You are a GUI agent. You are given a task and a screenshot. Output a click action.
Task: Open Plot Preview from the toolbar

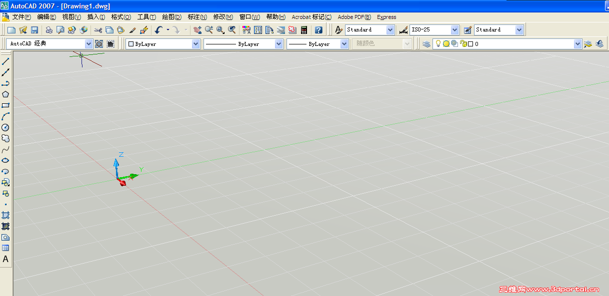tap(60, 30)
